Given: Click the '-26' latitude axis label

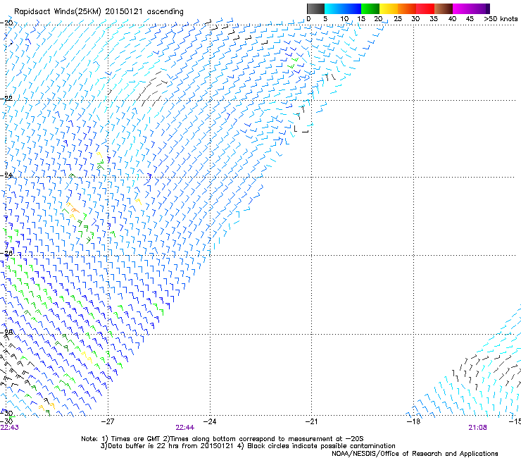Looking at the screenshot, I should pos(6,254).
